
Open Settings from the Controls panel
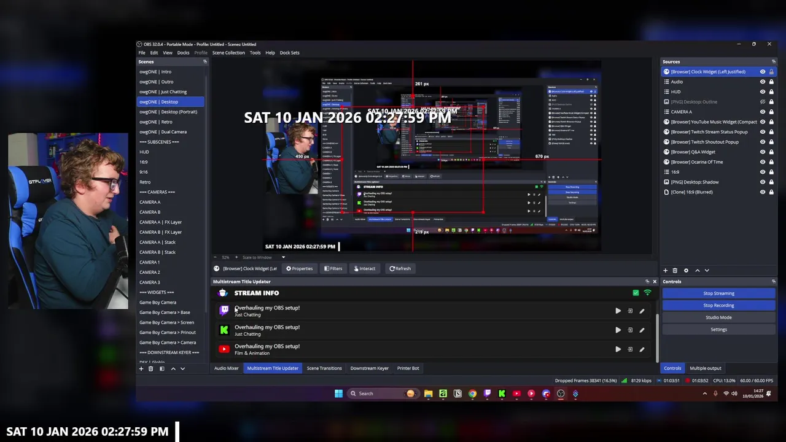pyautogui.click(x=718, y=330)
